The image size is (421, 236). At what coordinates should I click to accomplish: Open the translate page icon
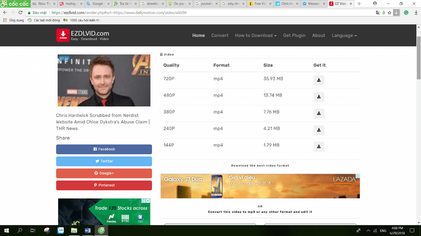click(x=378, y=13)
